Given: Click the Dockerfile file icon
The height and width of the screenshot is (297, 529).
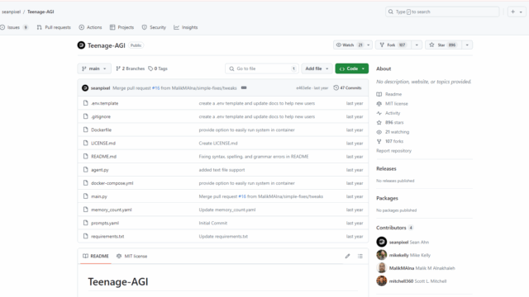Looking at the screenshot, I should (86, 130).
